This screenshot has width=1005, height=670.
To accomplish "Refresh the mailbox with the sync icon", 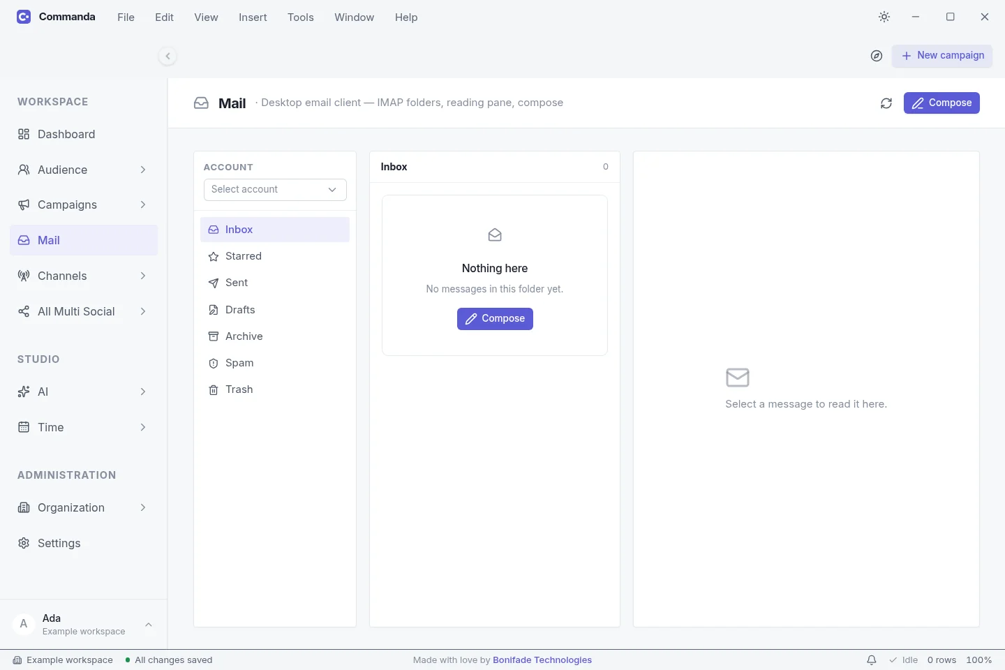I will [x=886, y=103].
